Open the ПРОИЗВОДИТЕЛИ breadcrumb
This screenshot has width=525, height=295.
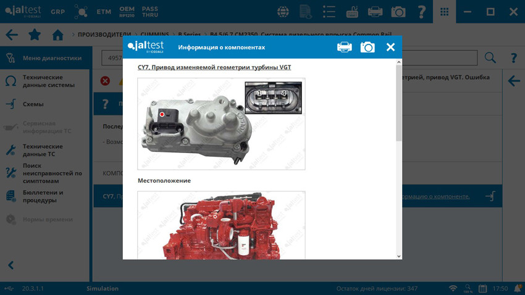coord(104,35)
